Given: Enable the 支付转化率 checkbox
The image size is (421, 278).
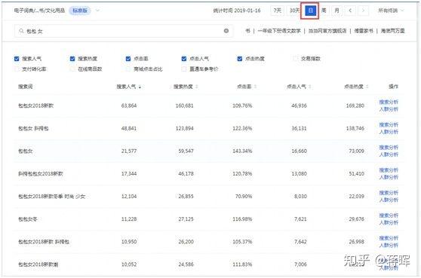Looking at the screenshot, I should tap(17, 69).
